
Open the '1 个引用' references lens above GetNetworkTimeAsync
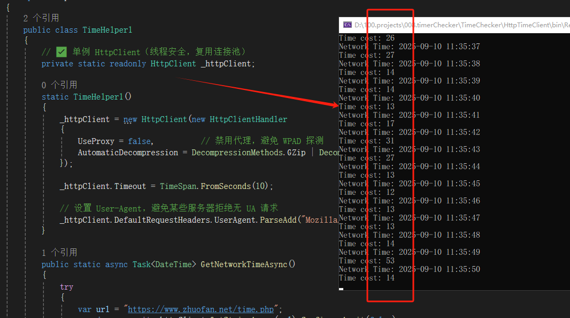pyautogui.click(x=59, y=253)
